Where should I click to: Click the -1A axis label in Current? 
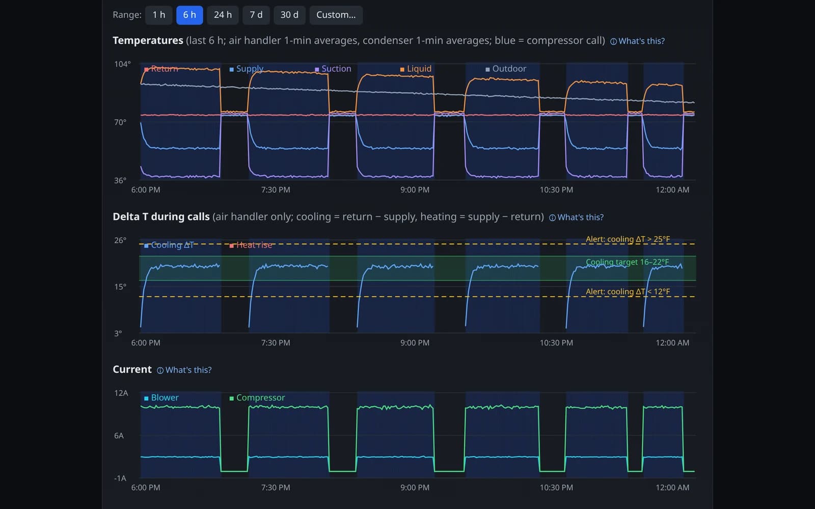(120, 478)
